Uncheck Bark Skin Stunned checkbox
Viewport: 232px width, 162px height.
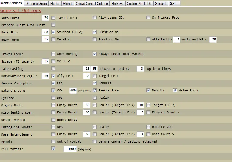point(54,32)
